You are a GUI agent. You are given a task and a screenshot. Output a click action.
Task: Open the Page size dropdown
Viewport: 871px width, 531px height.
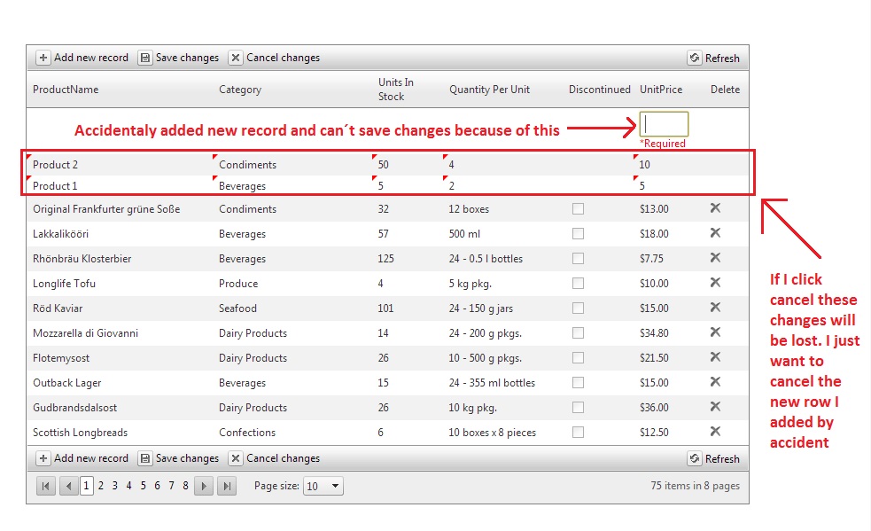click(323, 486)
